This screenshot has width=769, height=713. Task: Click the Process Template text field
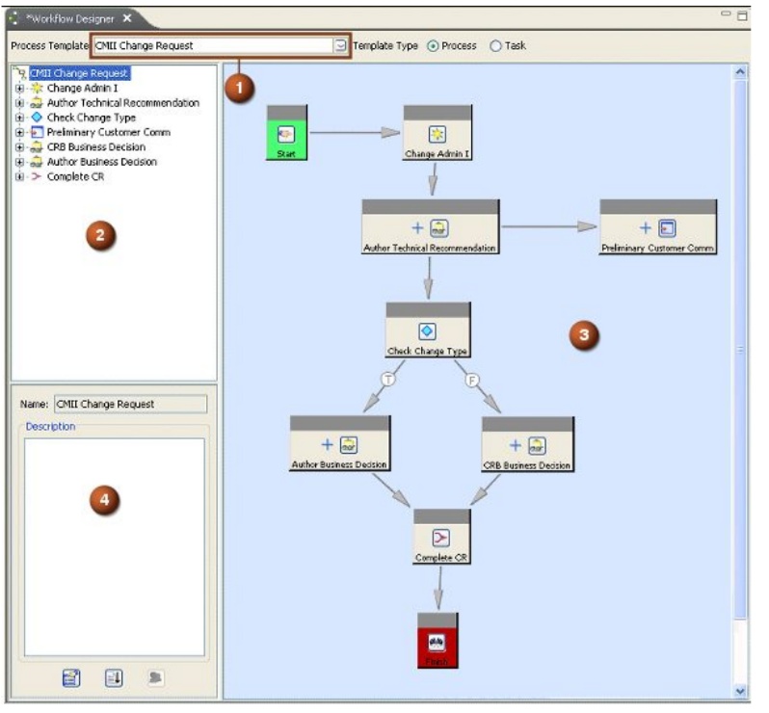(x=214, y=45)
